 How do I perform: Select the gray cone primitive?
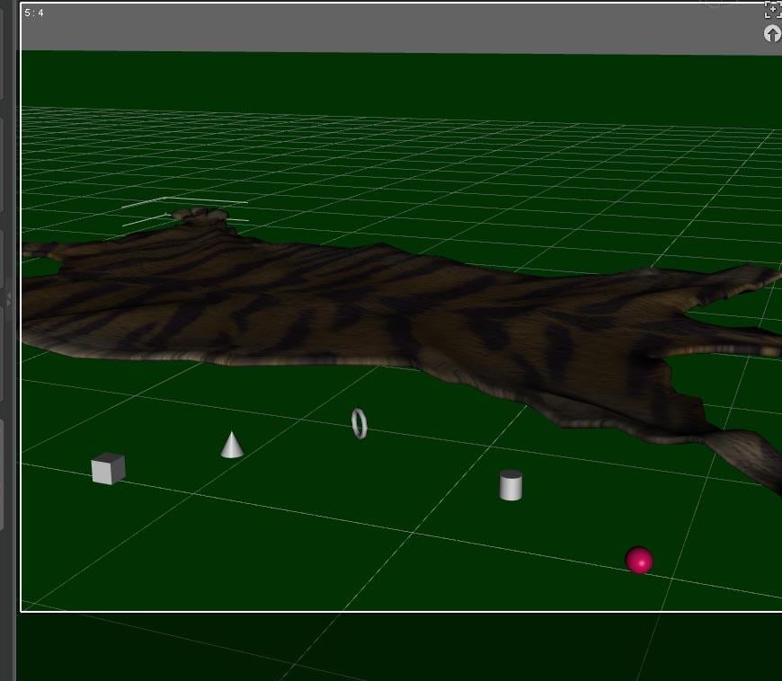click(232, 445)
